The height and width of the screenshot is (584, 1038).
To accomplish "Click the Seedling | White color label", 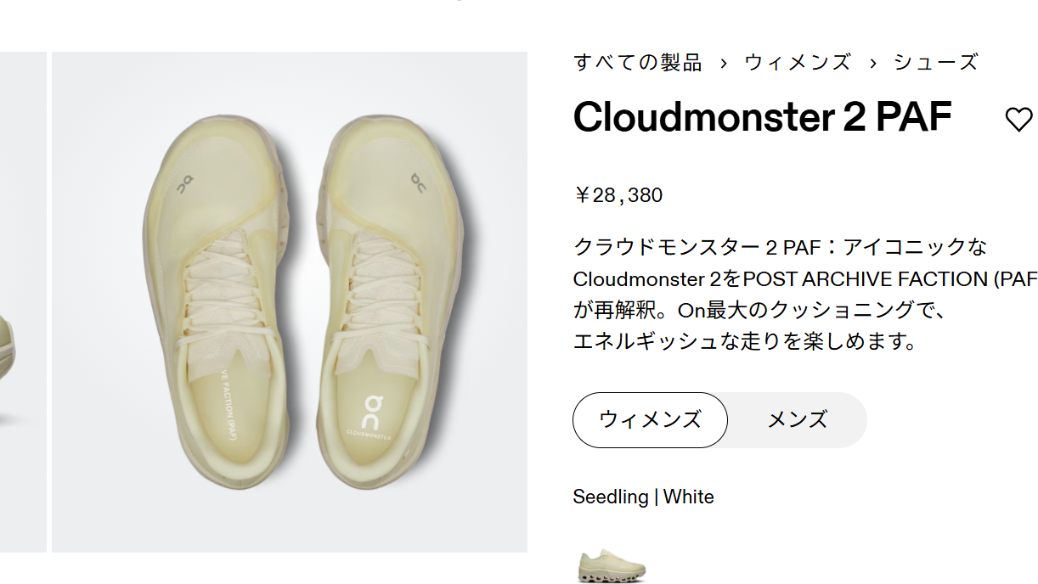I will tap(643, 497).
